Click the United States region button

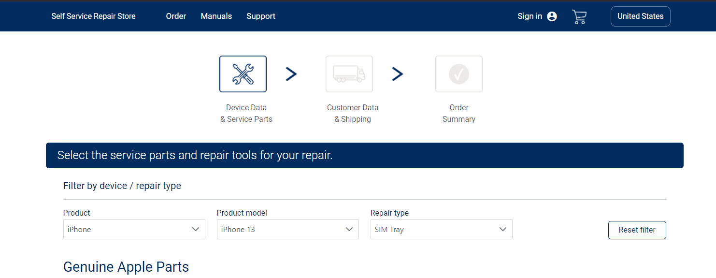coord(641,16)
